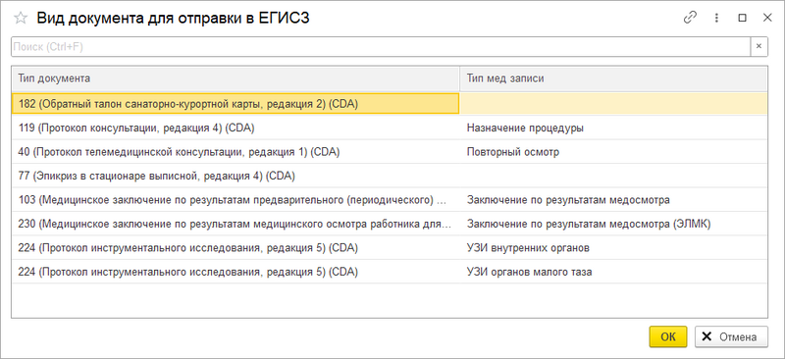785x359 pixels.
Task: Click Повторный осмотр cell
Action: click(613, 152)
